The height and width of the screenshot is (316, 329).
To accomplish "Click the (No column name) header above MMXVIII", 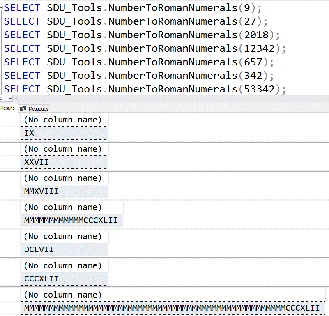I will 64,178.
